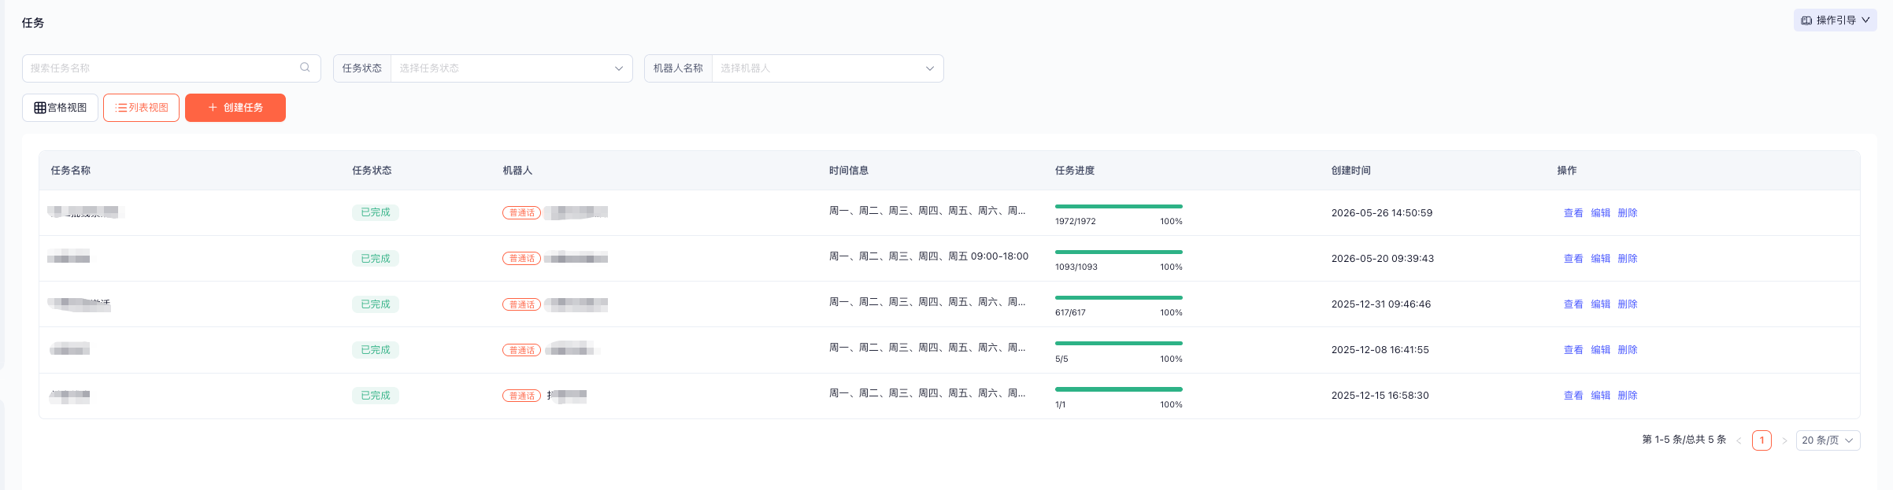Click 删除 for task created 2026-05-20 09:39:43
Screen dimensions: 1893x490
tap(1628, 259)
